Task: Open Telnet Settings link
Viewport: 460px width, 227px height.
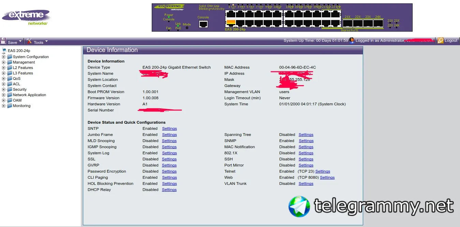Action: coord(323,171)
